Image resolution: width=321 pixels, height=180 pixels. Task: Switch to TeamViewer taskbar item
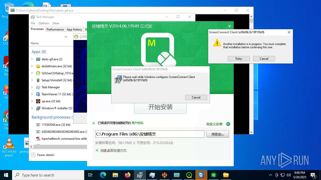pos(201,175)
